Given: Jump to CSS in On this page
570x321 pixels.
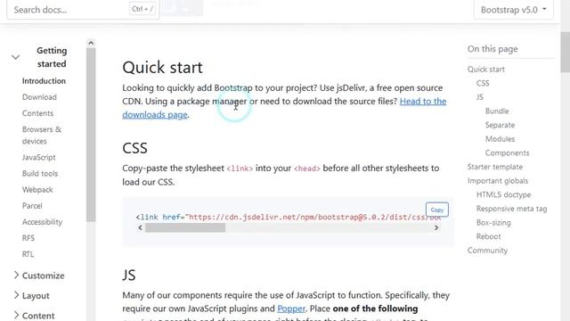Looking at the screenshot, I should pos(483,83).
